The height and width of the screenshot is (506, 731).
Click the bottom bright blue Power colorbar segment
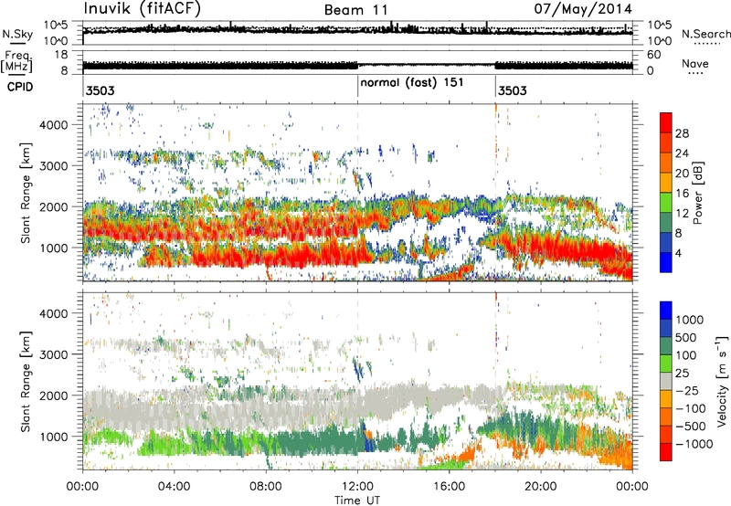click(666, 262)
